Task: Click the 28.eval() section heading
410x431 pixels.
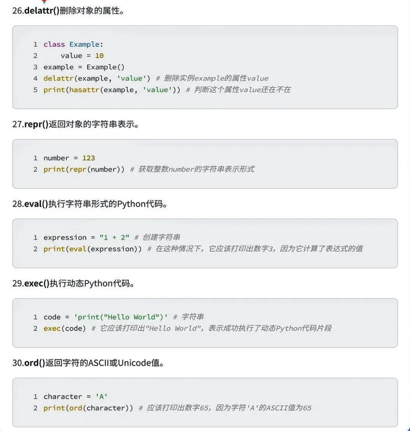Action: tap(90, 204)
